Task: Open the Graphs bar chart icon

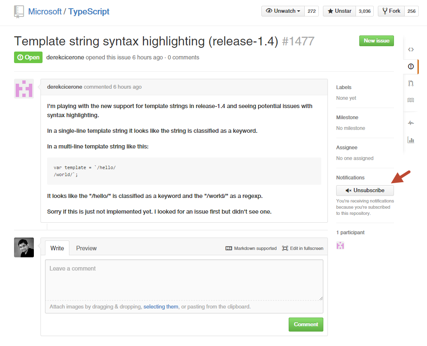Action: point(410,140)
